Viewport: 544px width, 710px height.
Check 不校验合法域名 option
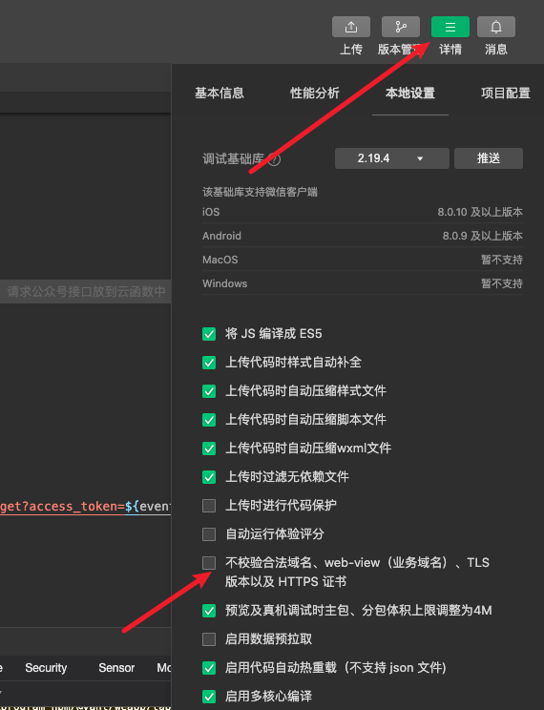coord(209,563)
